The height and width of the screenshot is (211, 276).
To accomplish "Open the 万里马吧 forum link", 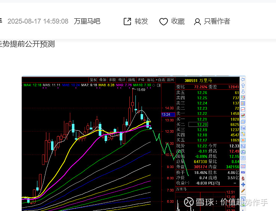I will click(x=87, y=21).
